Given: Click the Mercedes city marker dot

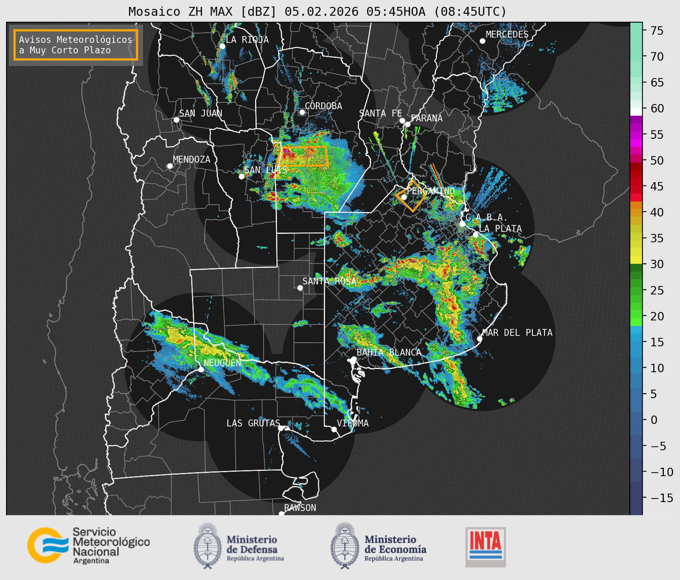Looking at the screenshot, I should click(x=482, y=41).
